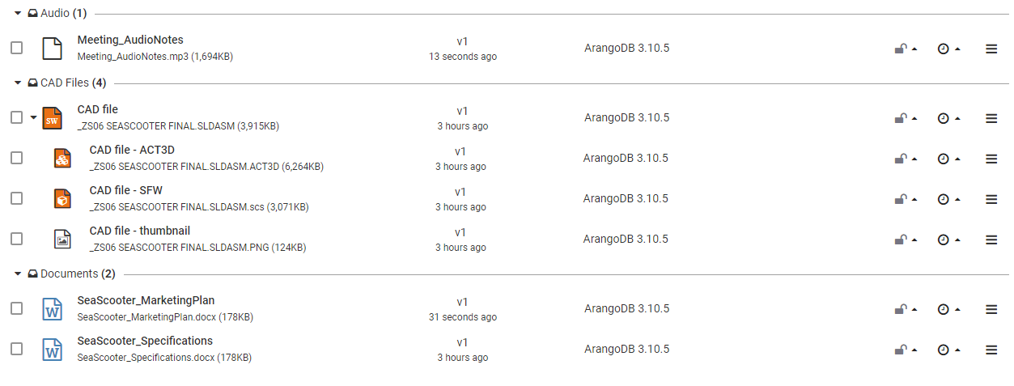Open the CAD file - ACT3D title link
Viewport: 1014px width, 386px height.
(x=132, y=150)
